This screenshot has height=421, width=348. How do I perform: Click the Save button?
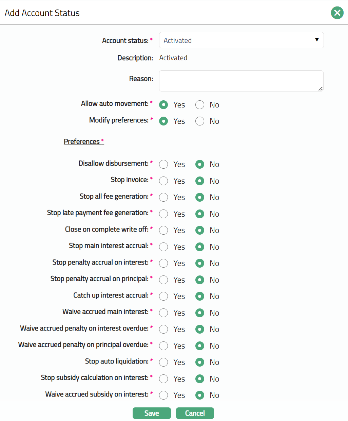152,413
